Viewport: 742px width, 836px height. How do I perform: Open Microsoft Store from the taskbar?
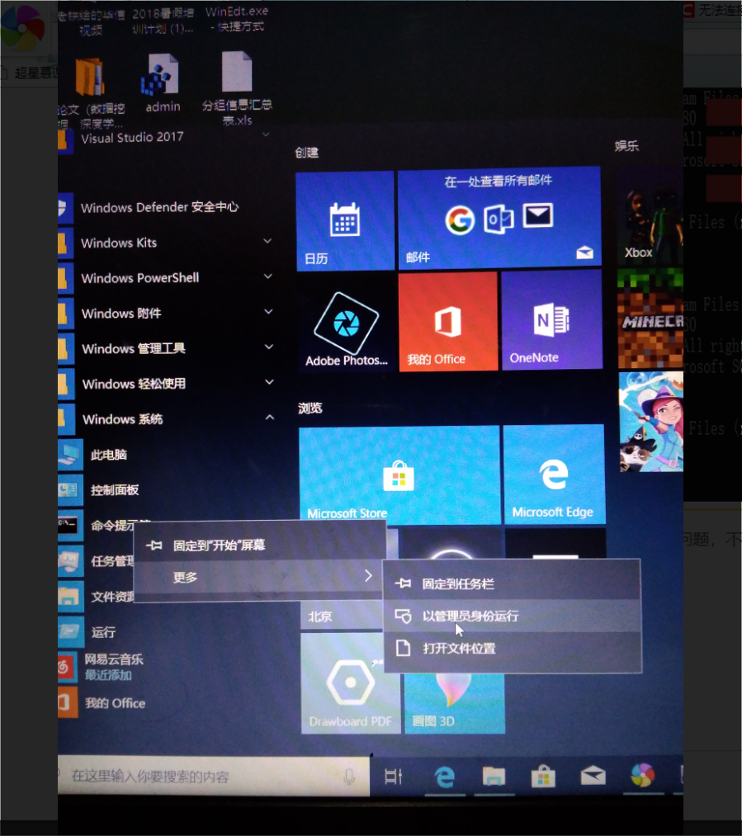tap(543, 777)
